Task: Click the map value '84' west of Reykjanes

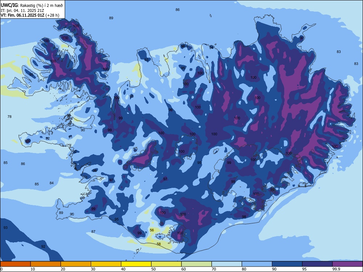Action: click(x=52, y=183)
